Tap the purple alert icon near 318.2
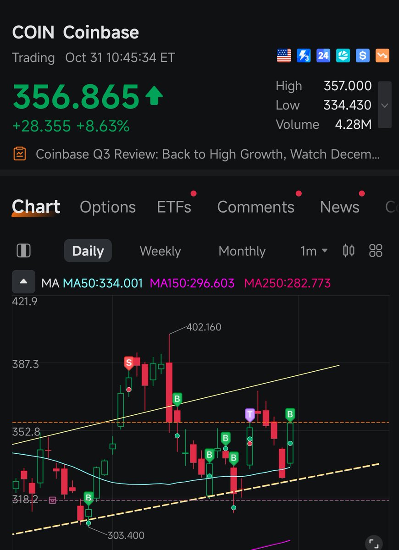This screenshot has width=399, height=550. pos(53,500)
